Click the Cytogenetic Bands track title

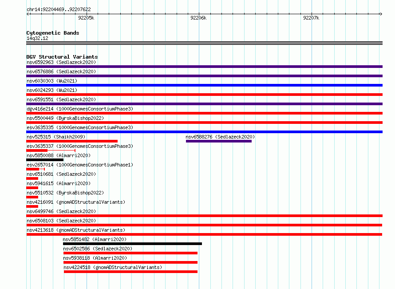click(53, 33)
